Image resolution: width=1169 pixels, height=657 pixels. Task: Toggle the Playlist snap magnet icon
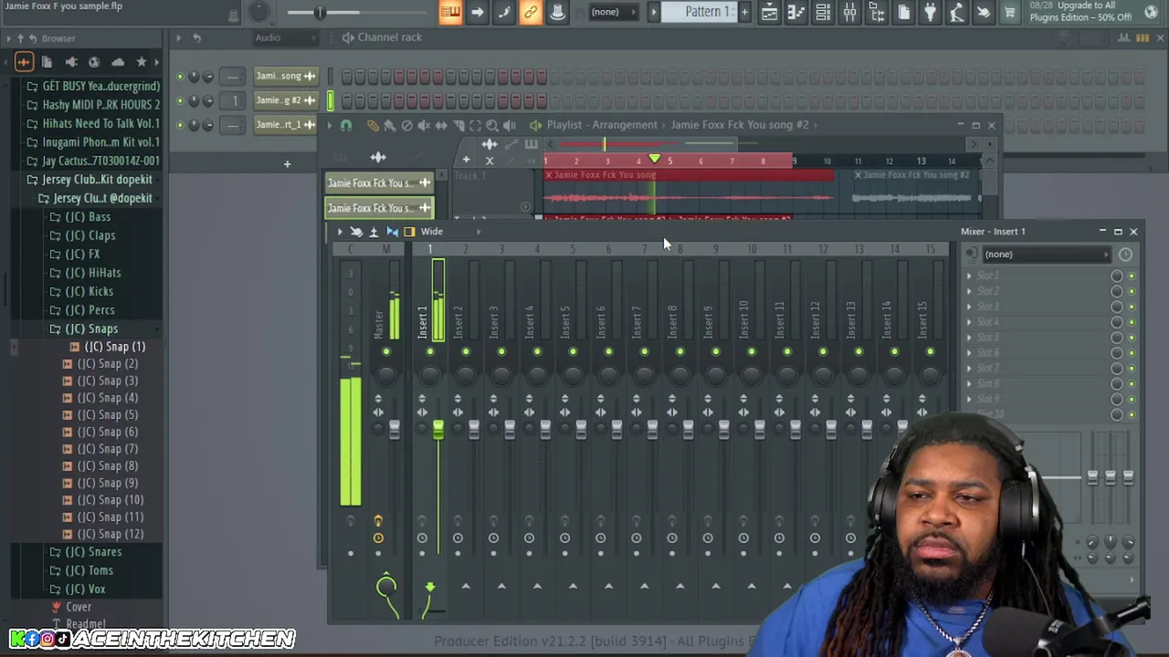(x=346, y=125)
